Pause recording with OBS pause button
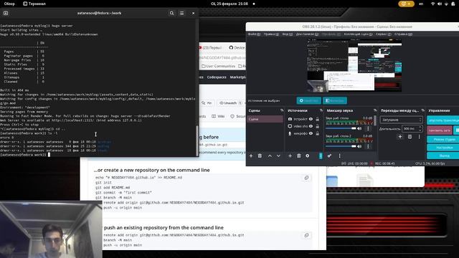The height and width of the screenshot is (258, 459). 456,130
